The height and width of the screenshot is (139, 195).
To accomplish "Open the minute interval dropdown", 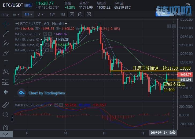I will point(16,15).
